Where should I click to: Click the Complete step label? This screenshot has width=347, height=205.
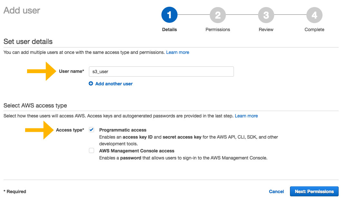[x=314, y=30]
